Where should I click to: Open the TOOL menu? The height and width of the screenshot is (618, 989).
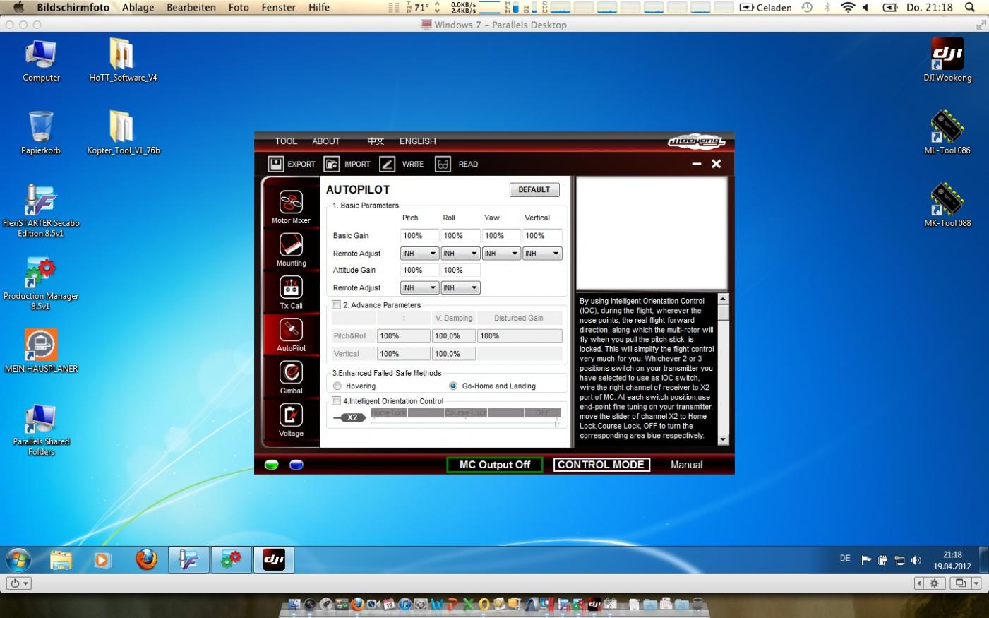(286, 141)
